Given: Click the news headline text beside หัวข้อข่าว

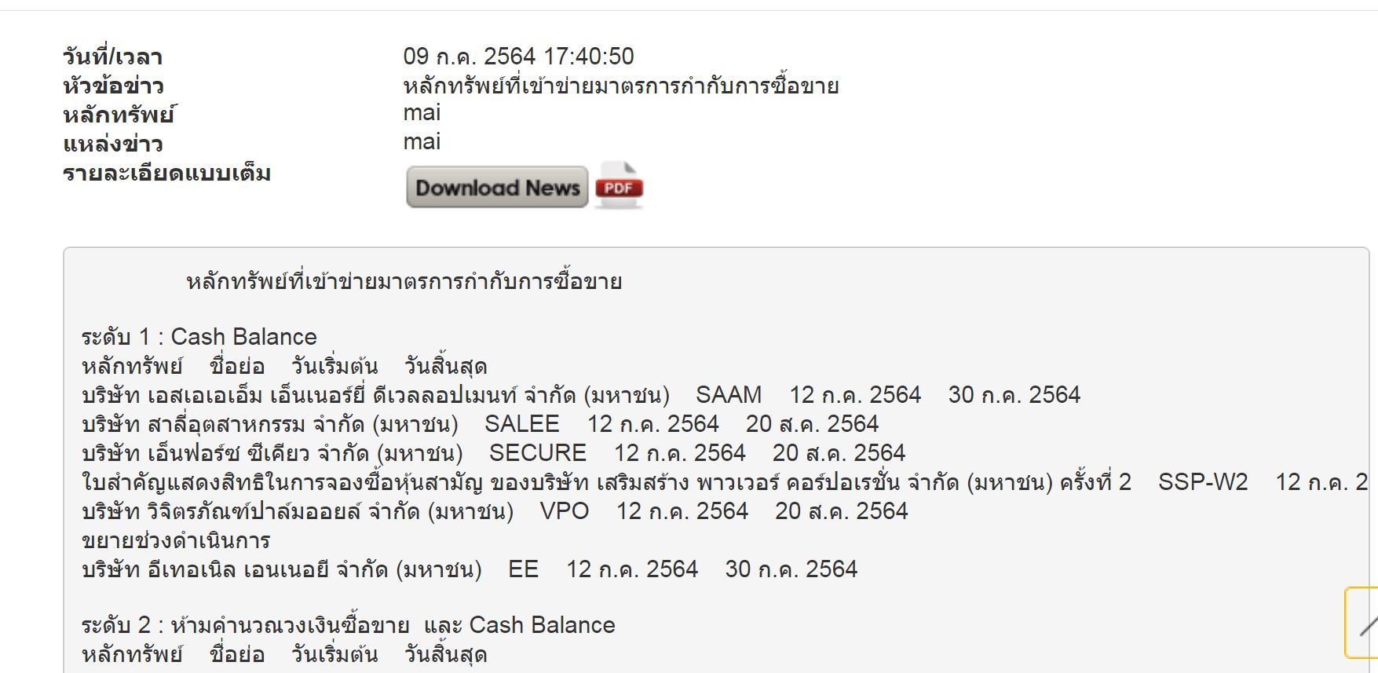Looking at the screenshot, I should pos(621,86).
